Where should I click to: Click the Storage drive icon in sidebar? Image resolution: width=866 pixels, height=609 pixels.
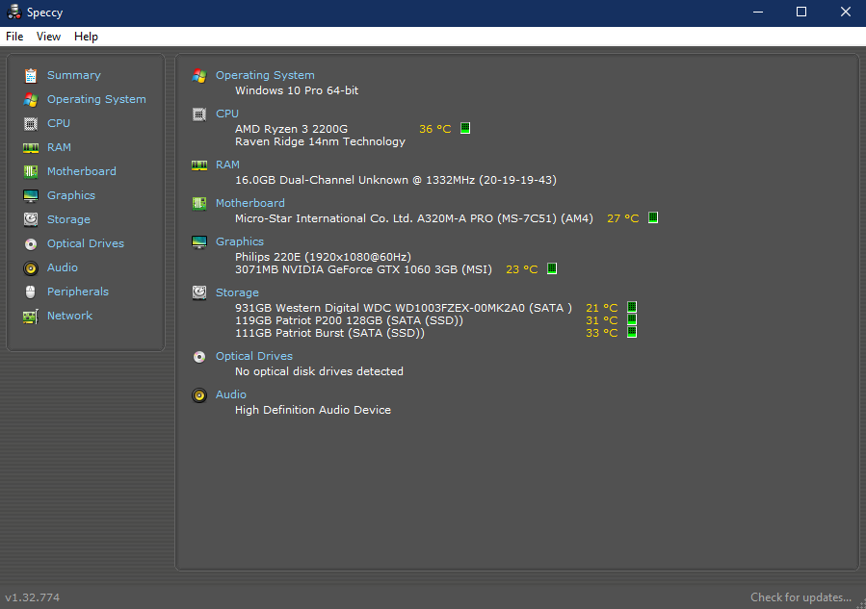click(30, 219)
